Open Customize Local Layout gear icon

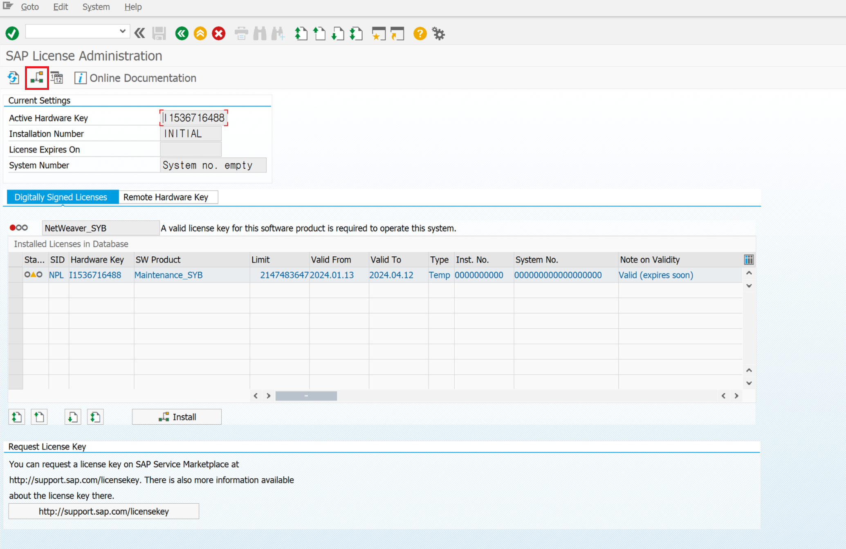click(438, 33)
